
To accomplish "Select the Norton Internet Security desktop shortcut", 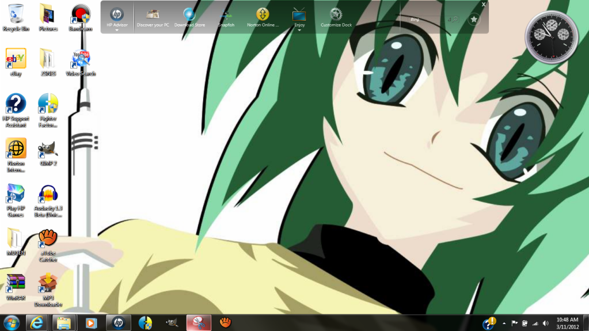I will pyautogui.click(x=16, y=155).
